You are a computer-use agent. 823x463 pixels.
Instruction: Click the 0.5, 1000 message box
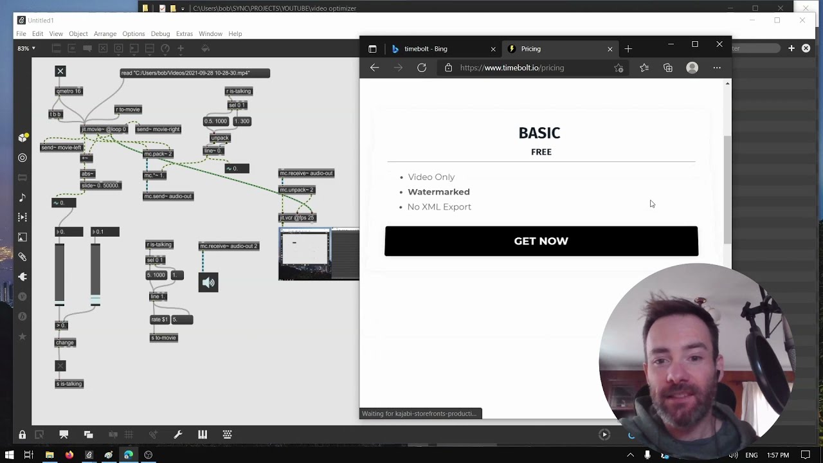[x=216, y=121]
